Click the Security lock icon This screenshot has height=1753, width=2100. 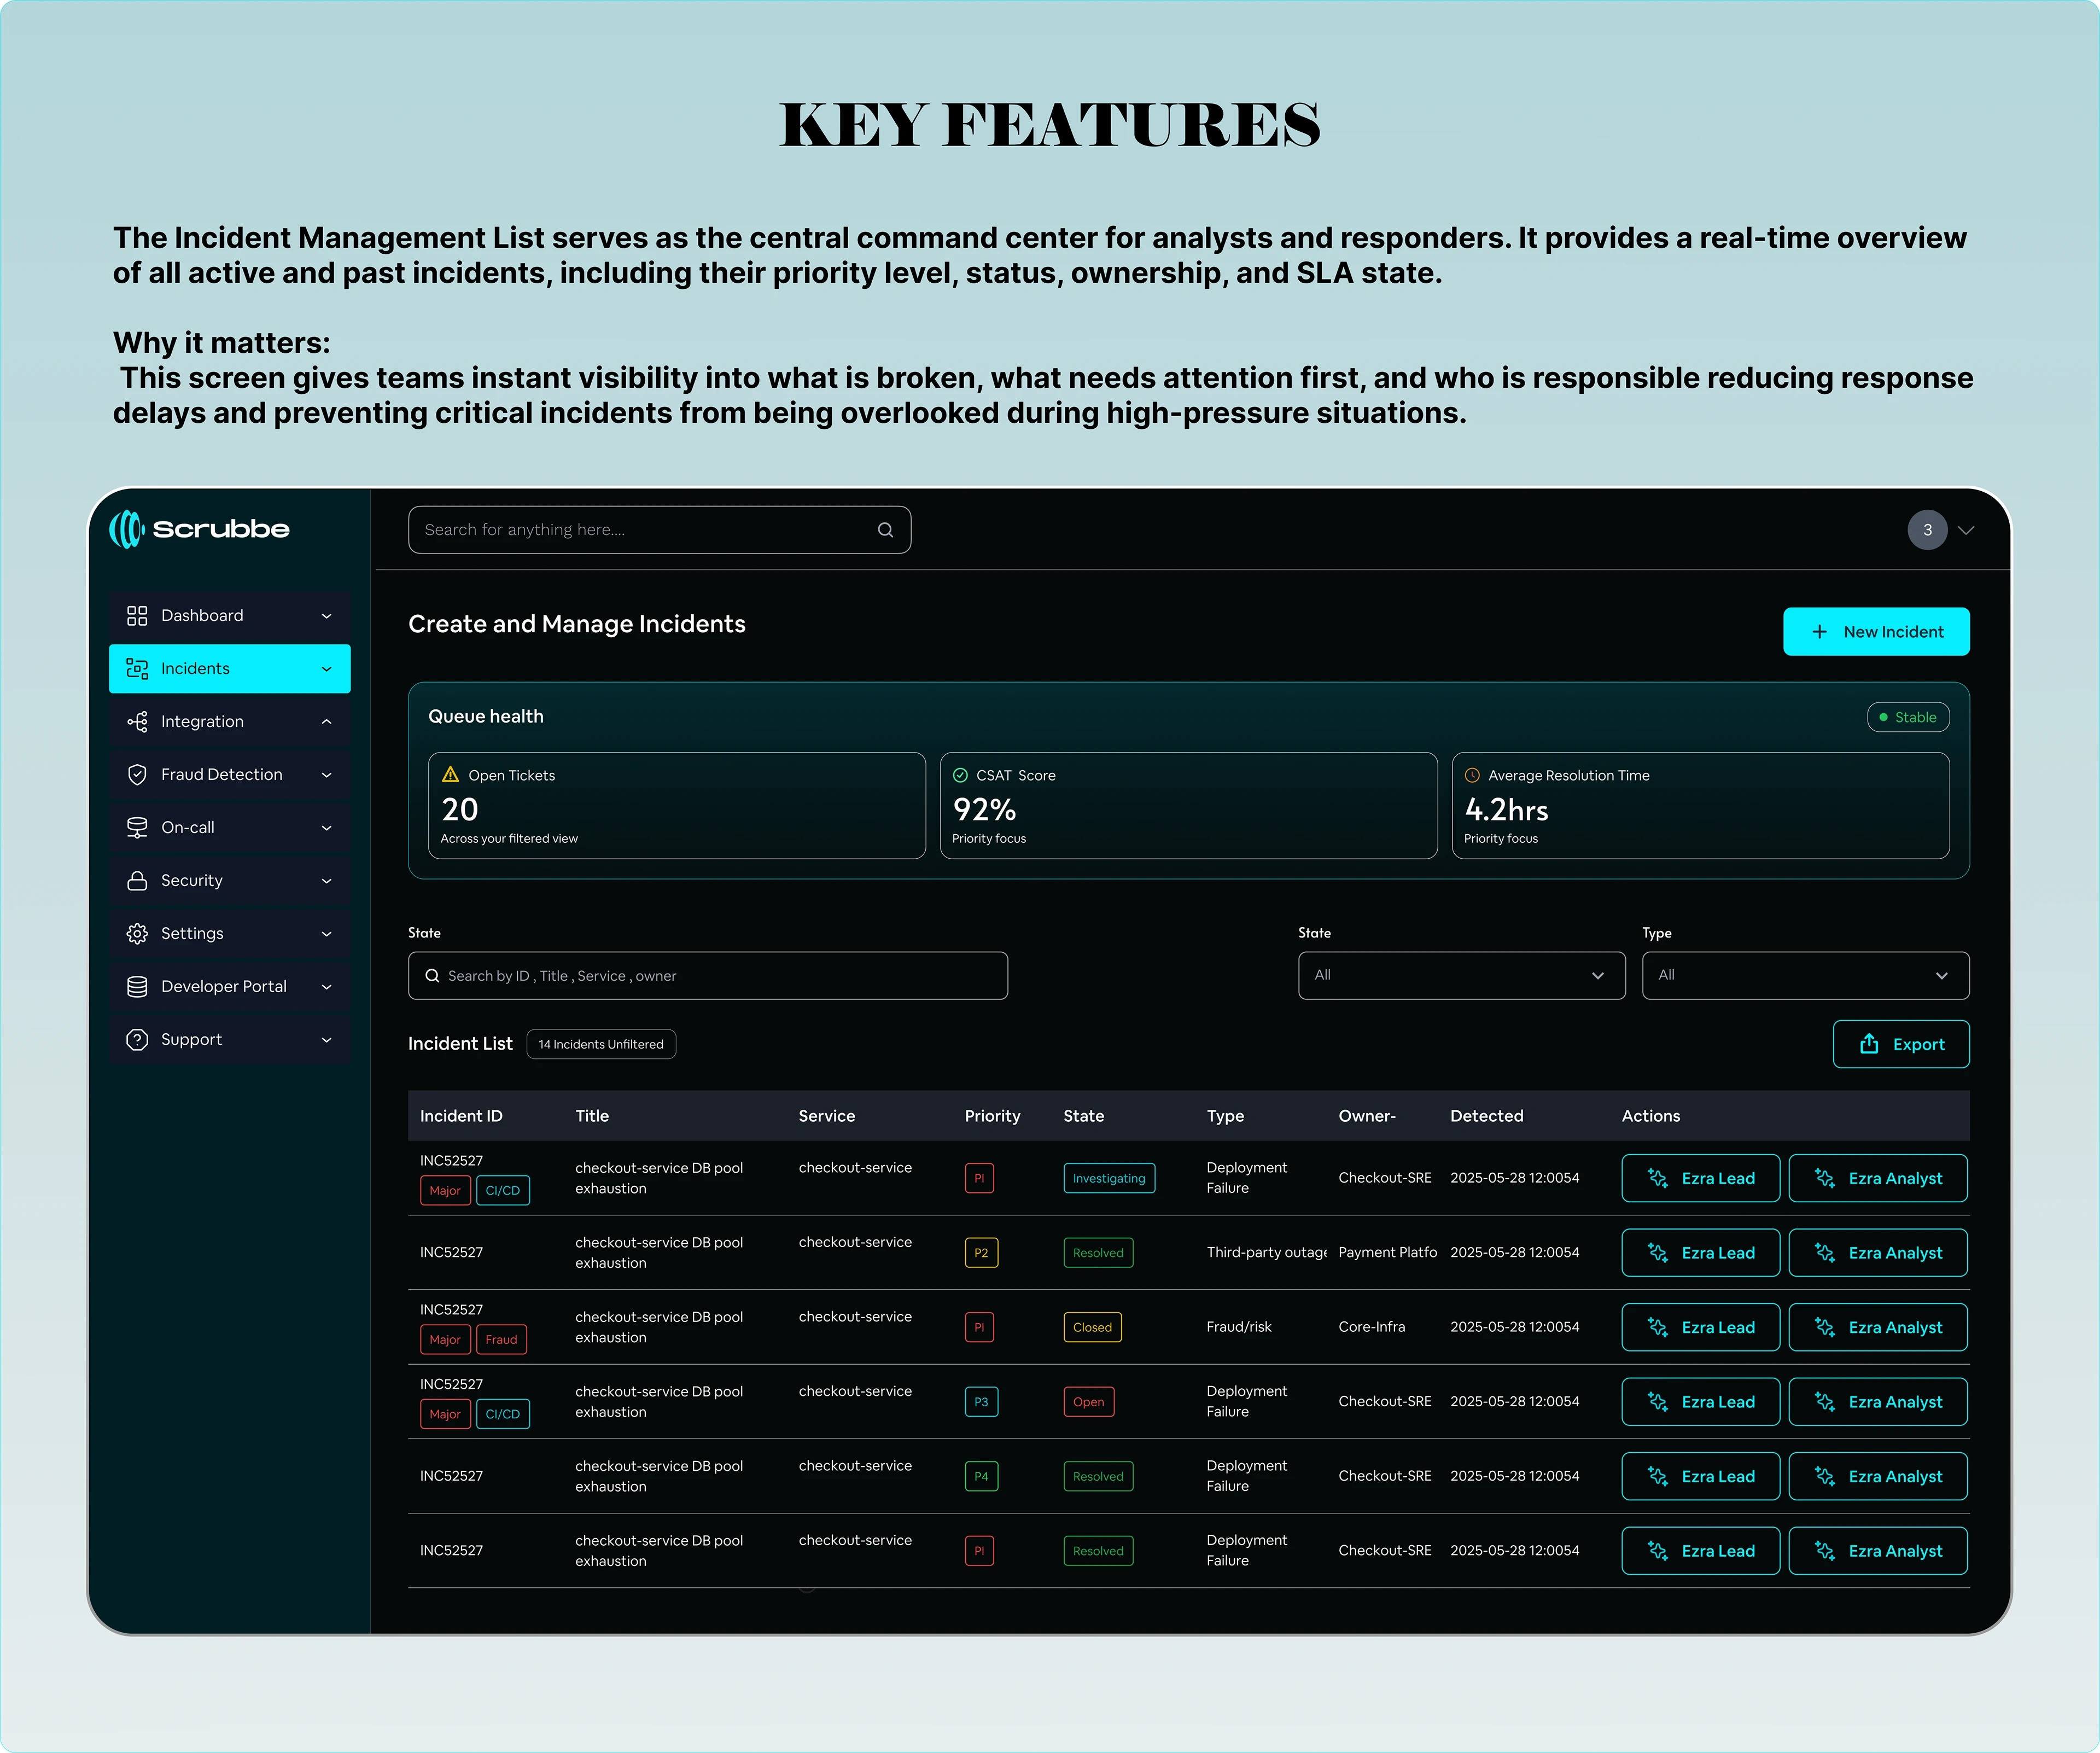(x=137, y=881)
